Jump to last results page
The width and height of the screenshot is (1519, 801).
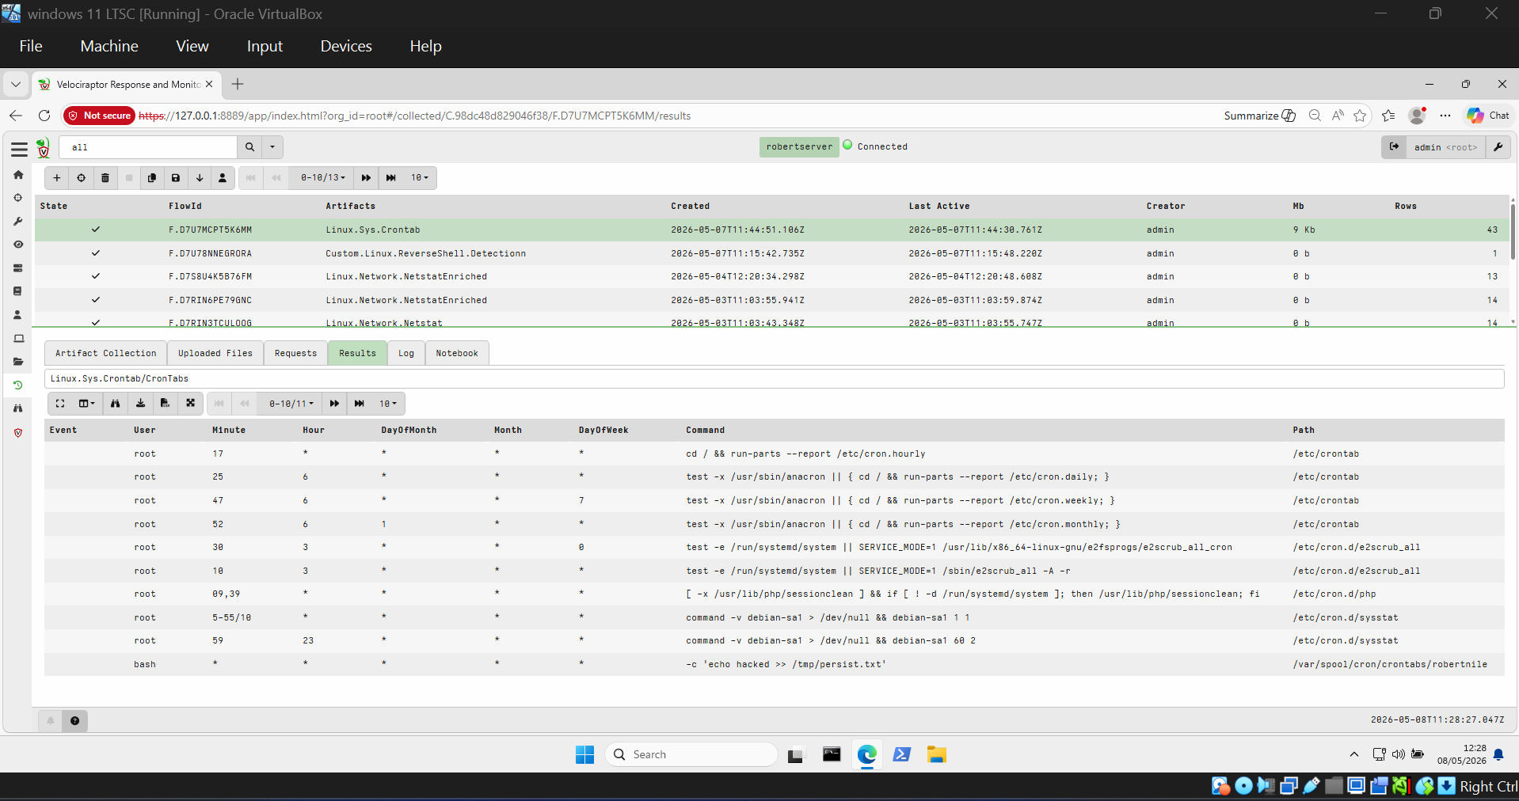[x=360, y=404]
